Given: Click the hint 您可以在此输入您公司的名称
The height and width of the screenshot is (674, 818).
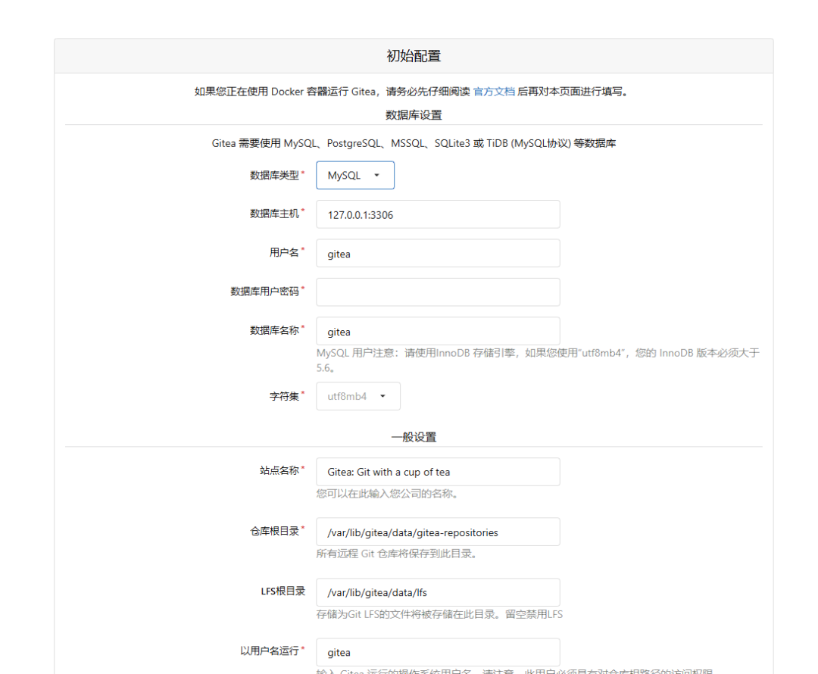Looking at the screenshot, I should [x=387, y=494].
